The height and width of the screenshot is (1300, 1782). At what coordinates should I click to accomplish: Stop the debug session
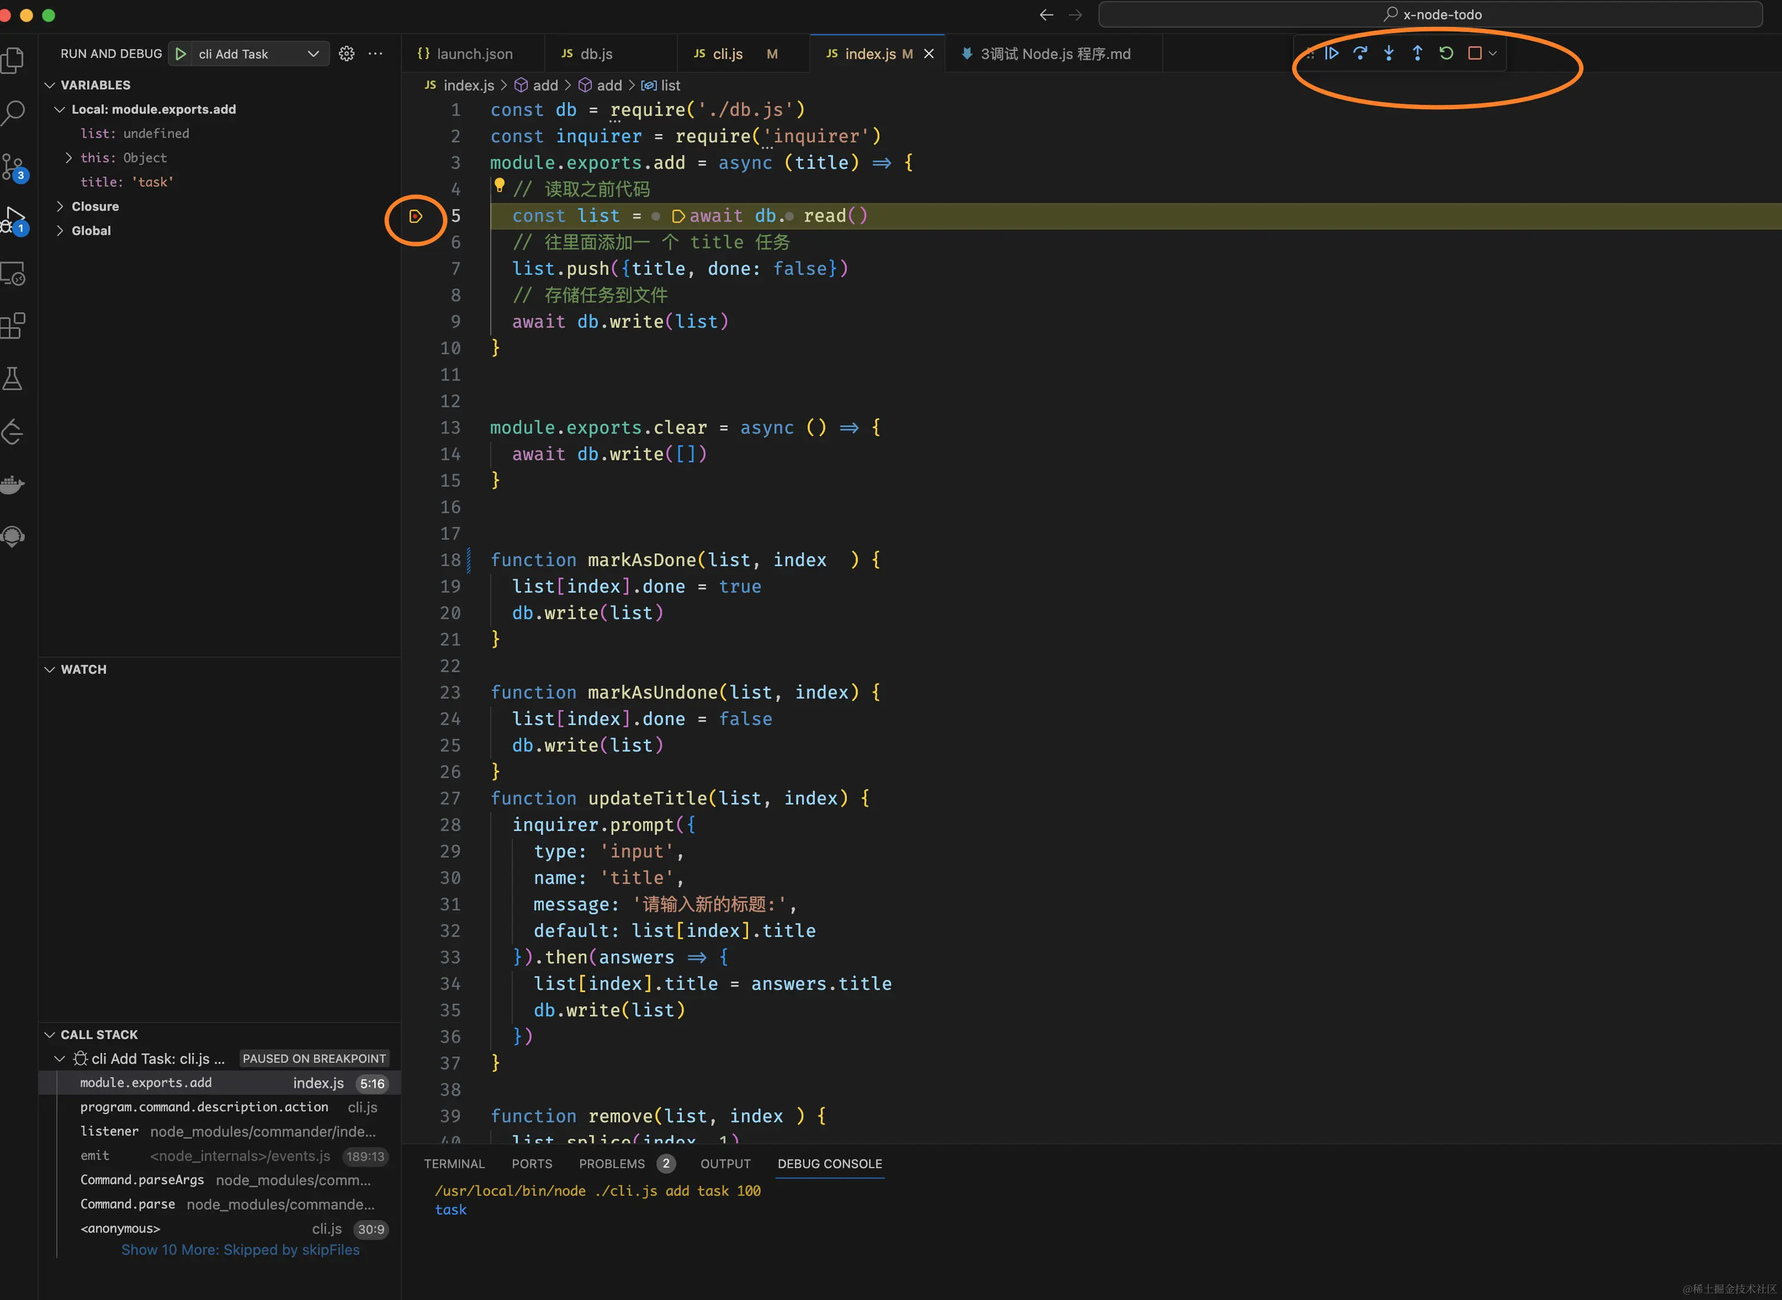click(x=1475, y=54)
